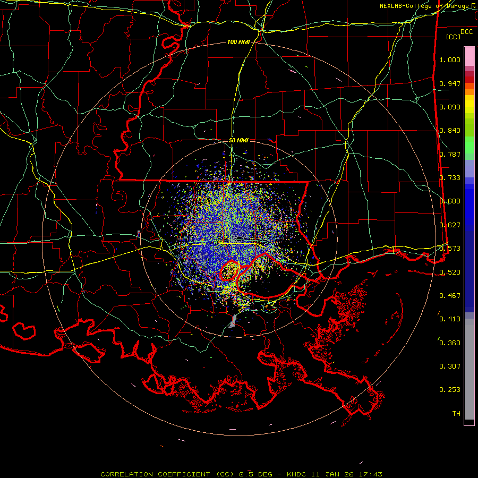Click the 17:43 timestamp

(x=370, y=474)
